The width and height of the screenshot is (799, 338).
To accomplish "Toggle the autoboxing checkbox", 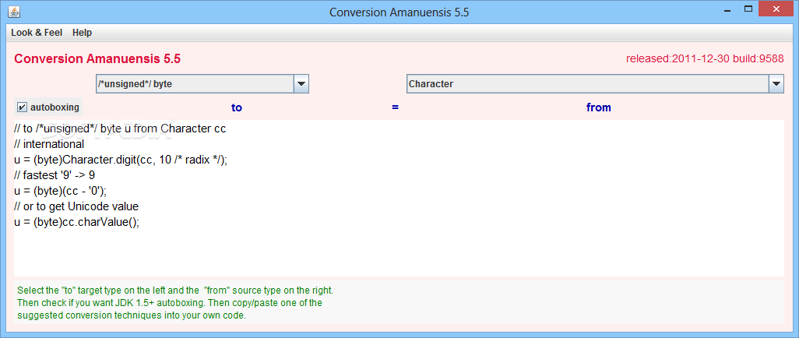I will point(48,107).
